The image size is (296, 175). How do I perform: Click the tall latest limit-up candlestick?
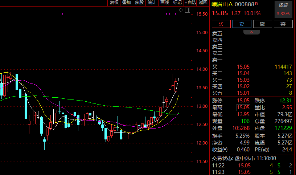click(x=179, y=50)
